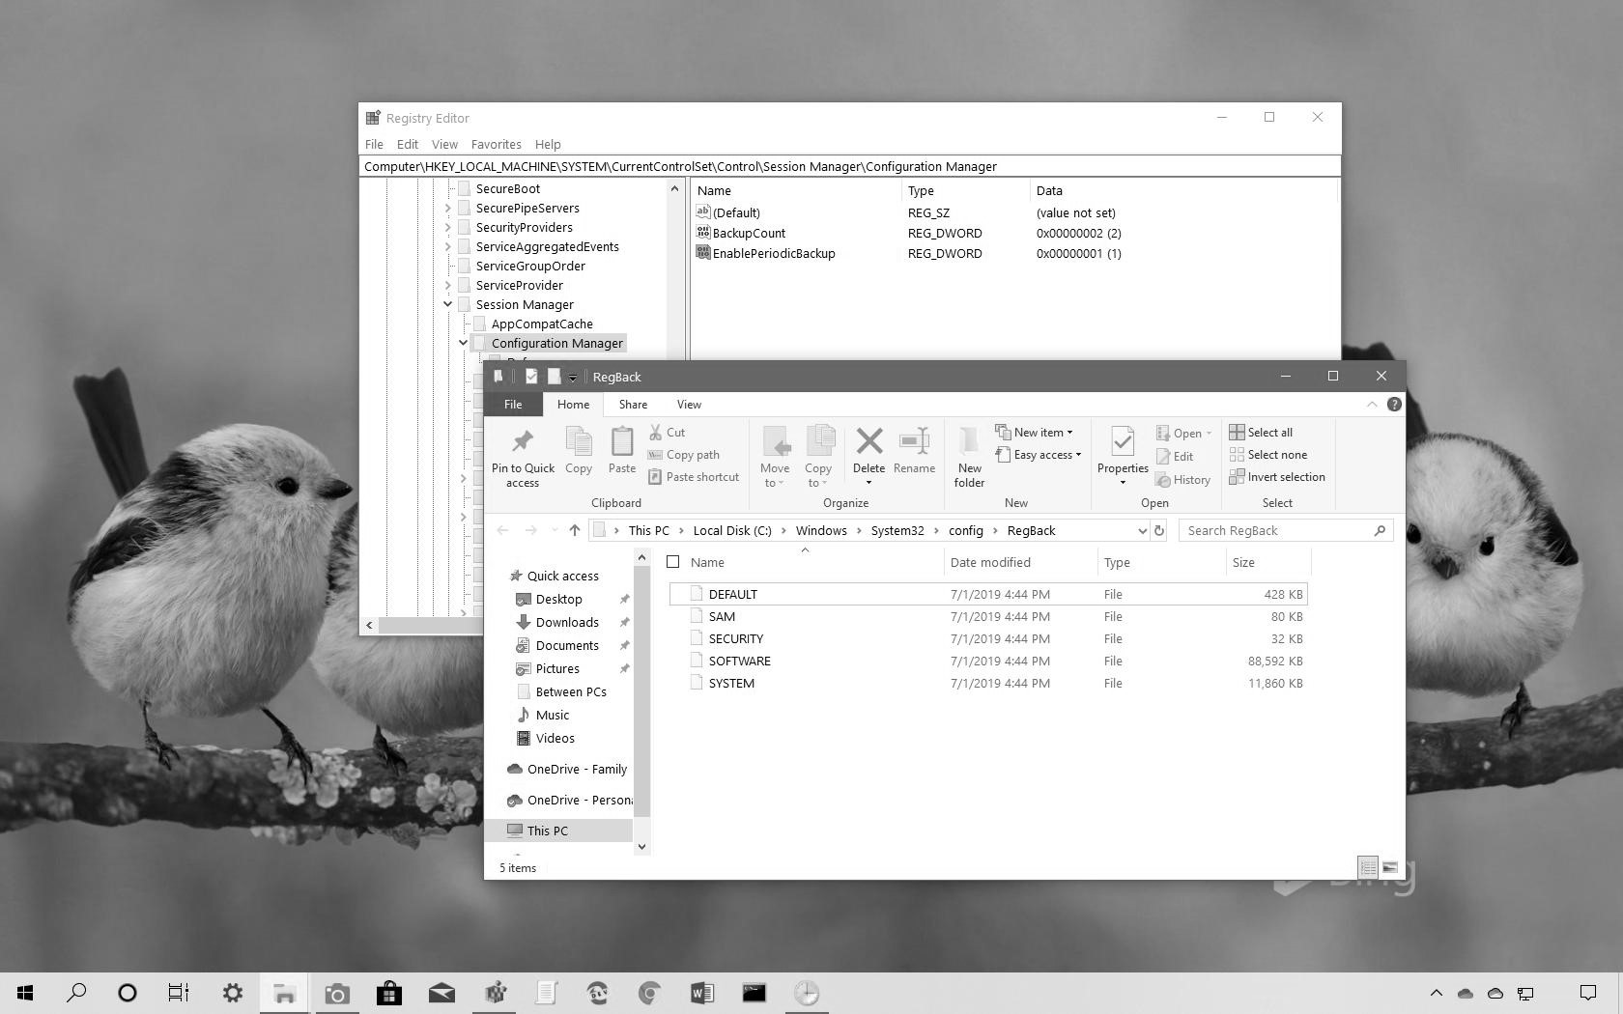Collapse the ribbon with chevron
The width and height of the screenshot is (1623, 1014).
[x=1372, y=405]
